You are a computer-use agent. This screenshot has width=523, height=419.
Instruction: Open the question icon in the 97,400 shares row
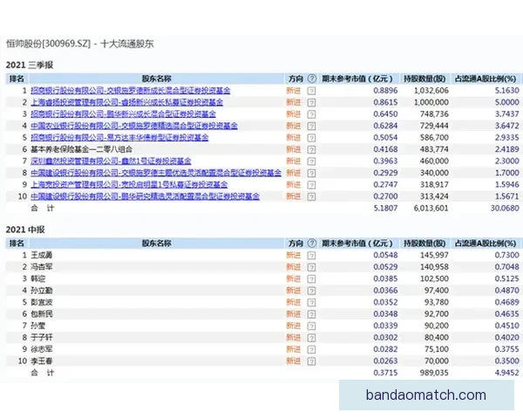(x=311, y=291)
